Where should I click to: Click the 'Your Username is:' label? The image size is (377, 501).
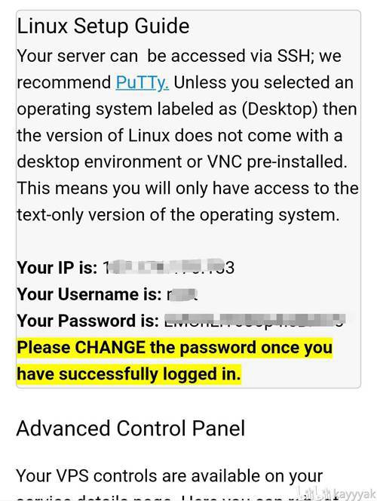coord(90,294)
